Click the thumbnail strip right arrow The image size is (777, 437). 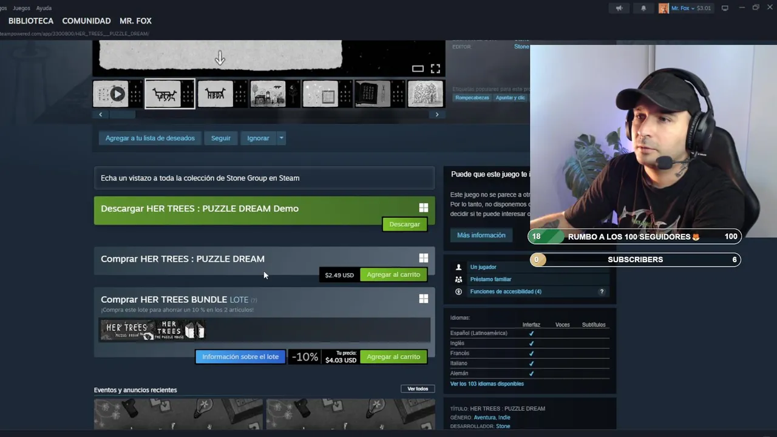[437, 114]
